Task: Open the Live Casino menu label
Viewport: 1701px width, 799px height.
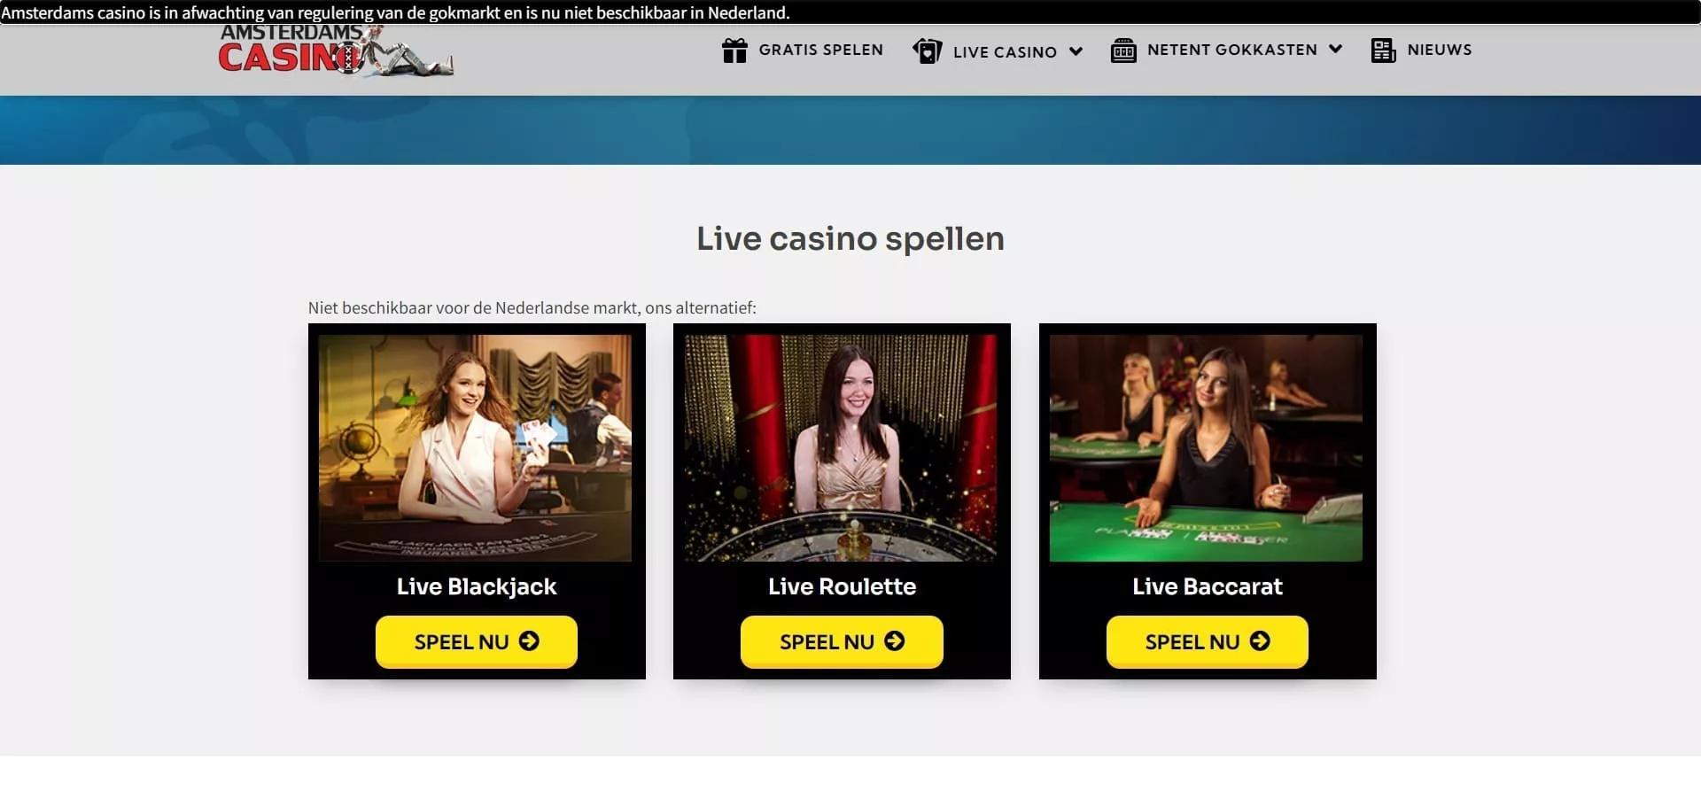Action: (x=1005, y=52)
